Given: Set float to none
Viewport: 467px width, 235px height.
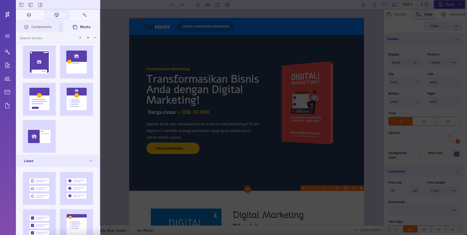Looking at the screenshot, I should 400,121.
